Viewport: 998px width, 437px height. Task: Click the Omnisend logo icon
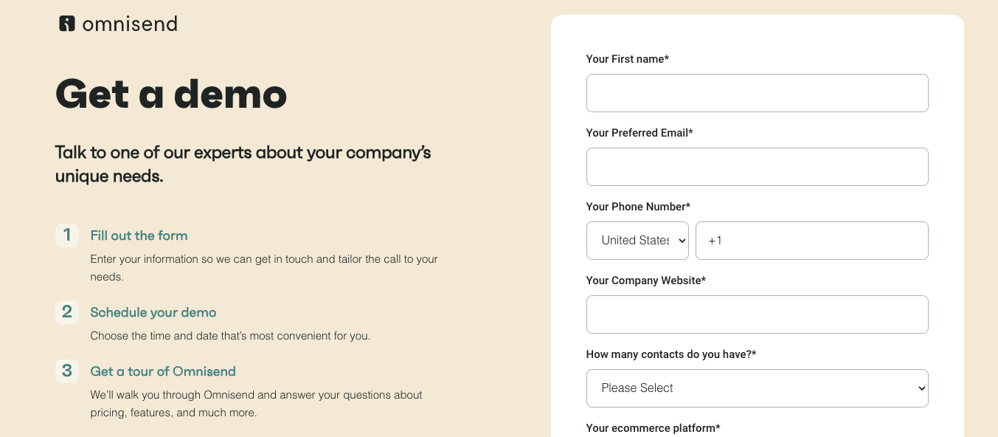[67, 24]
